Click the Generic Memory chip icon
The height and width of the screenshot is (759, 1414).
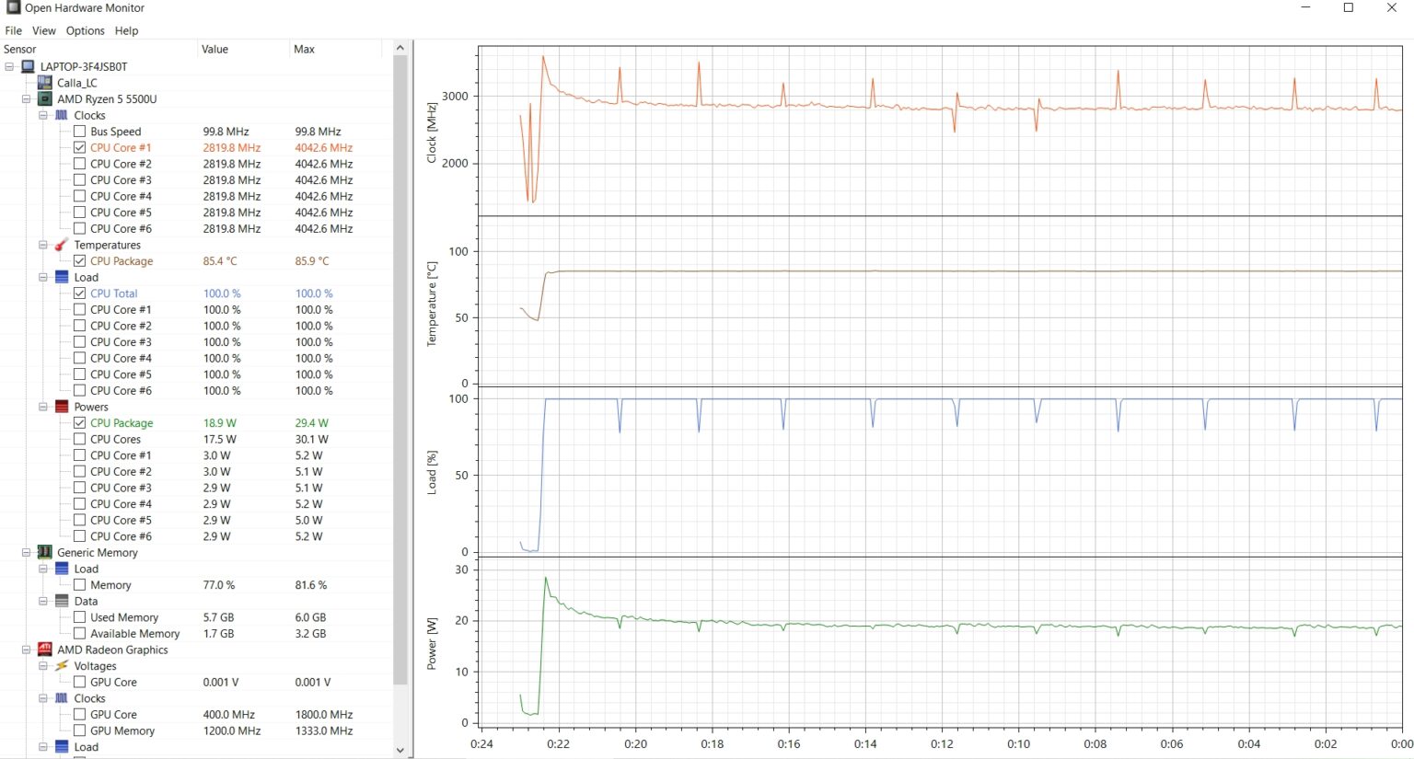[x=44, y=553]
